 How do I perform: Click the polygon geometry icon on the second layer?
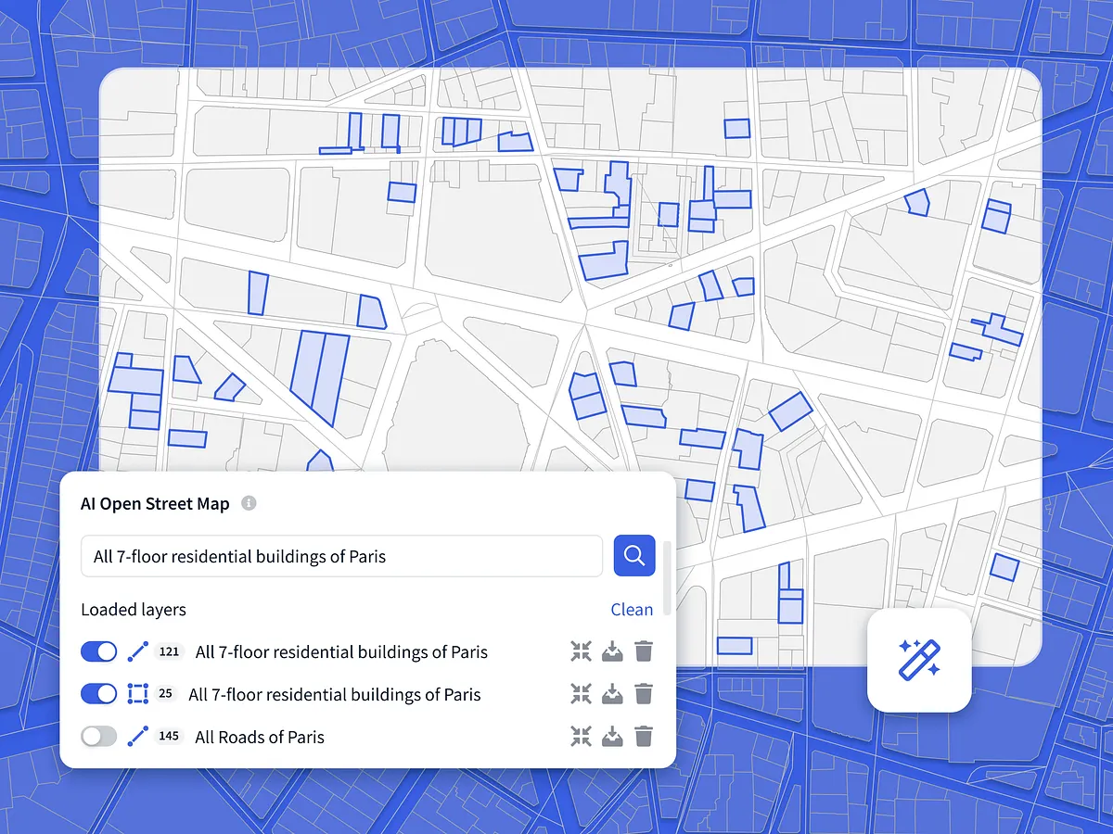coord(137,694)
